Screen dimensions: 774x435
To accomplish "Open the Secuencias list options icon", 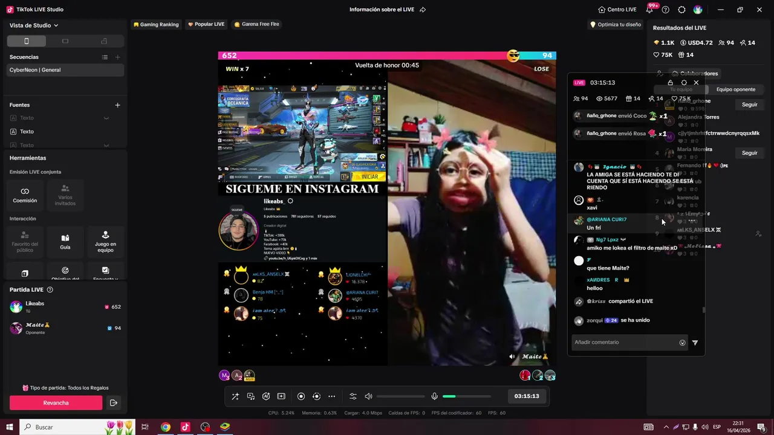I will (105, 57).
